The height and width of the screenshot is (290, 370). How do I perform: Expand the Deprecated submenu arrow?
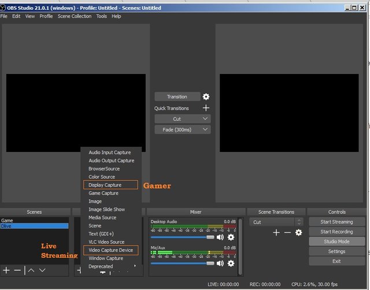point(135,266)
